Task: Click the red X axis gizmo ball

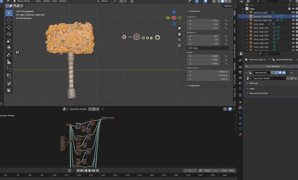Action: tap(174, 18)
